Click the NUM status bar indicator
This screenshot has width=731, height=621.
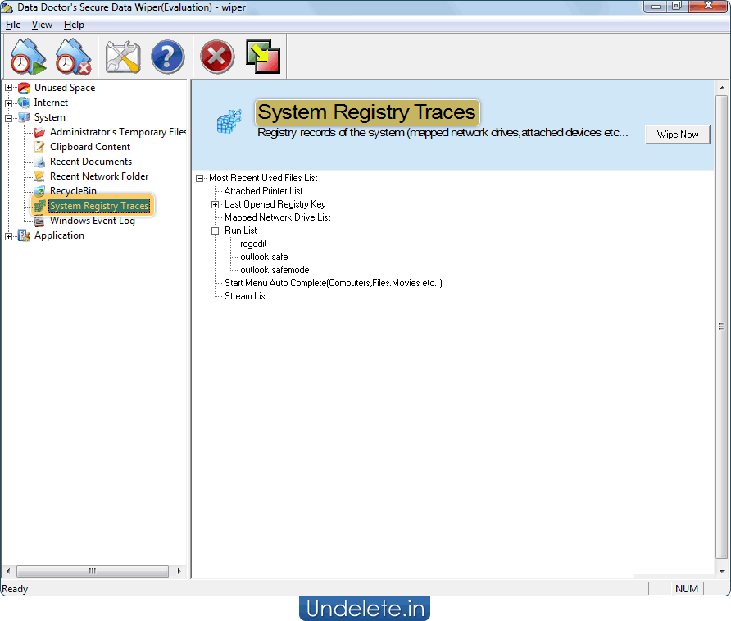tap(687, 589)
